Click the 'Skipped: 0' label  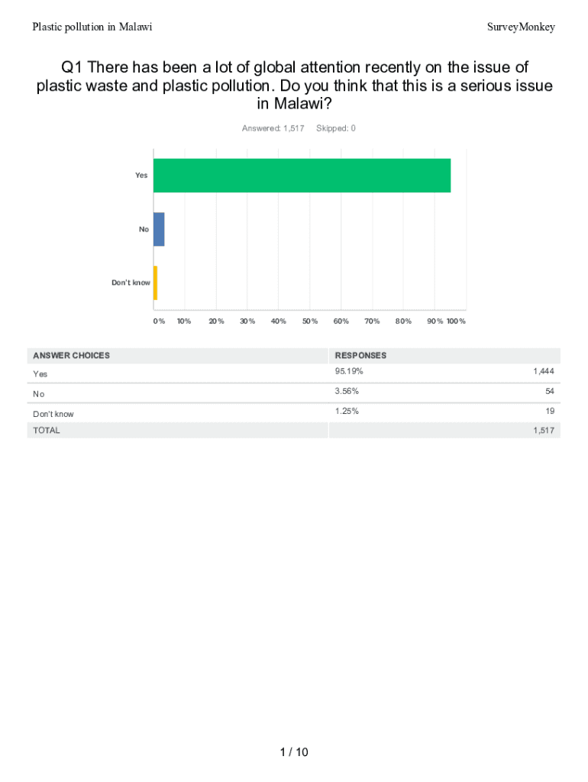[335, 128]
